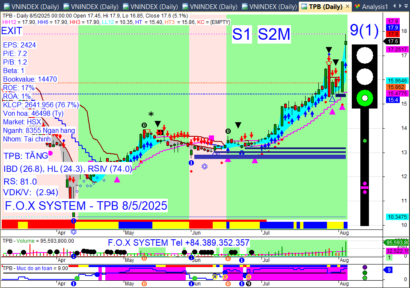The width and height of the screenshot is (410, 288).
Task: Switch to the TPB (Daily) tab
Action: pos(326,6)
